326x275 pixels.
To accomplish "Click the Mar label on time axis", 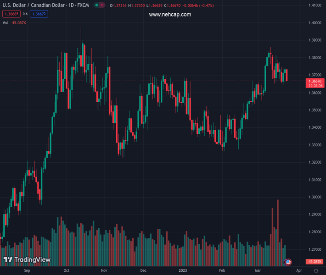I will 258,270.
